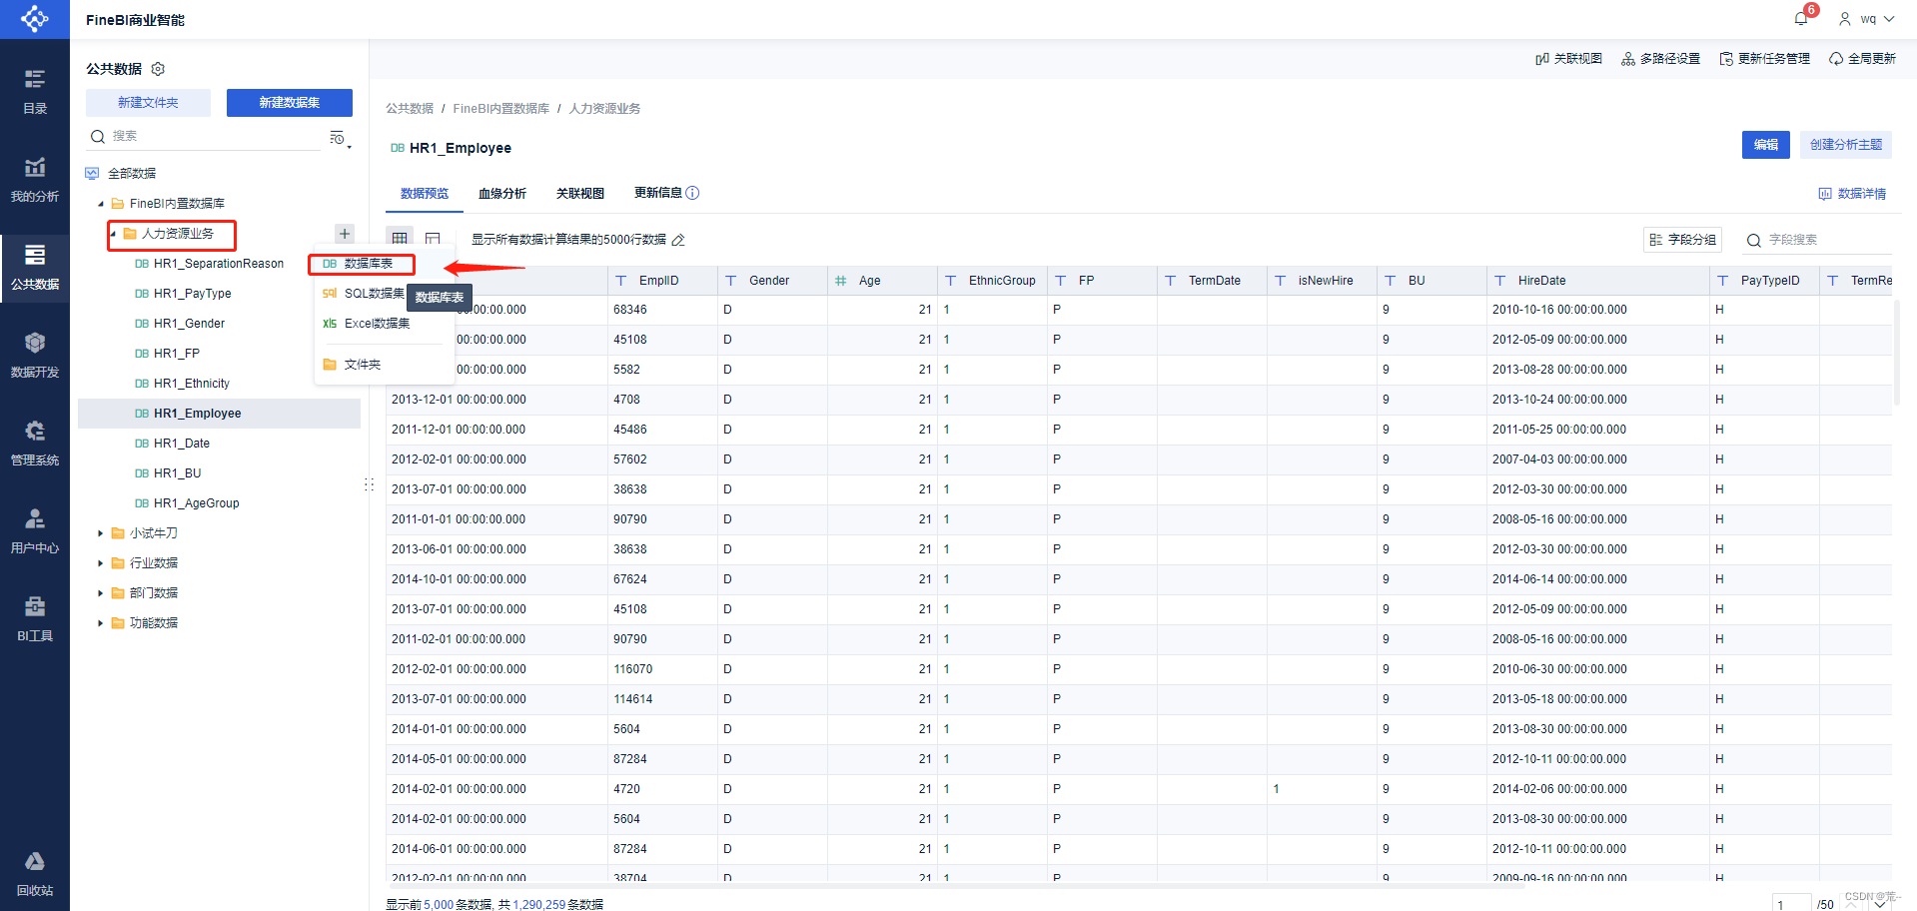Open the 回收站 recycle bin
This screenshot has height=911, width=1917.
pos(35,873)
